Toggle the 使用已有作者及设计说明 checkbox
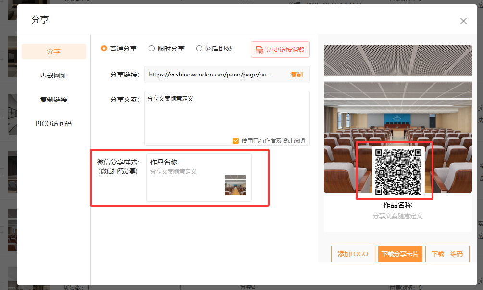This screenshot has width=483, height=290. [x=235, y=140]
